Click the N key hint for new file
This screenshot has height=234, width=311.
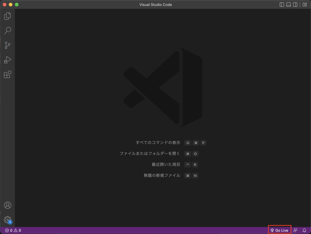pyautogui.click(x=195, y=176)
